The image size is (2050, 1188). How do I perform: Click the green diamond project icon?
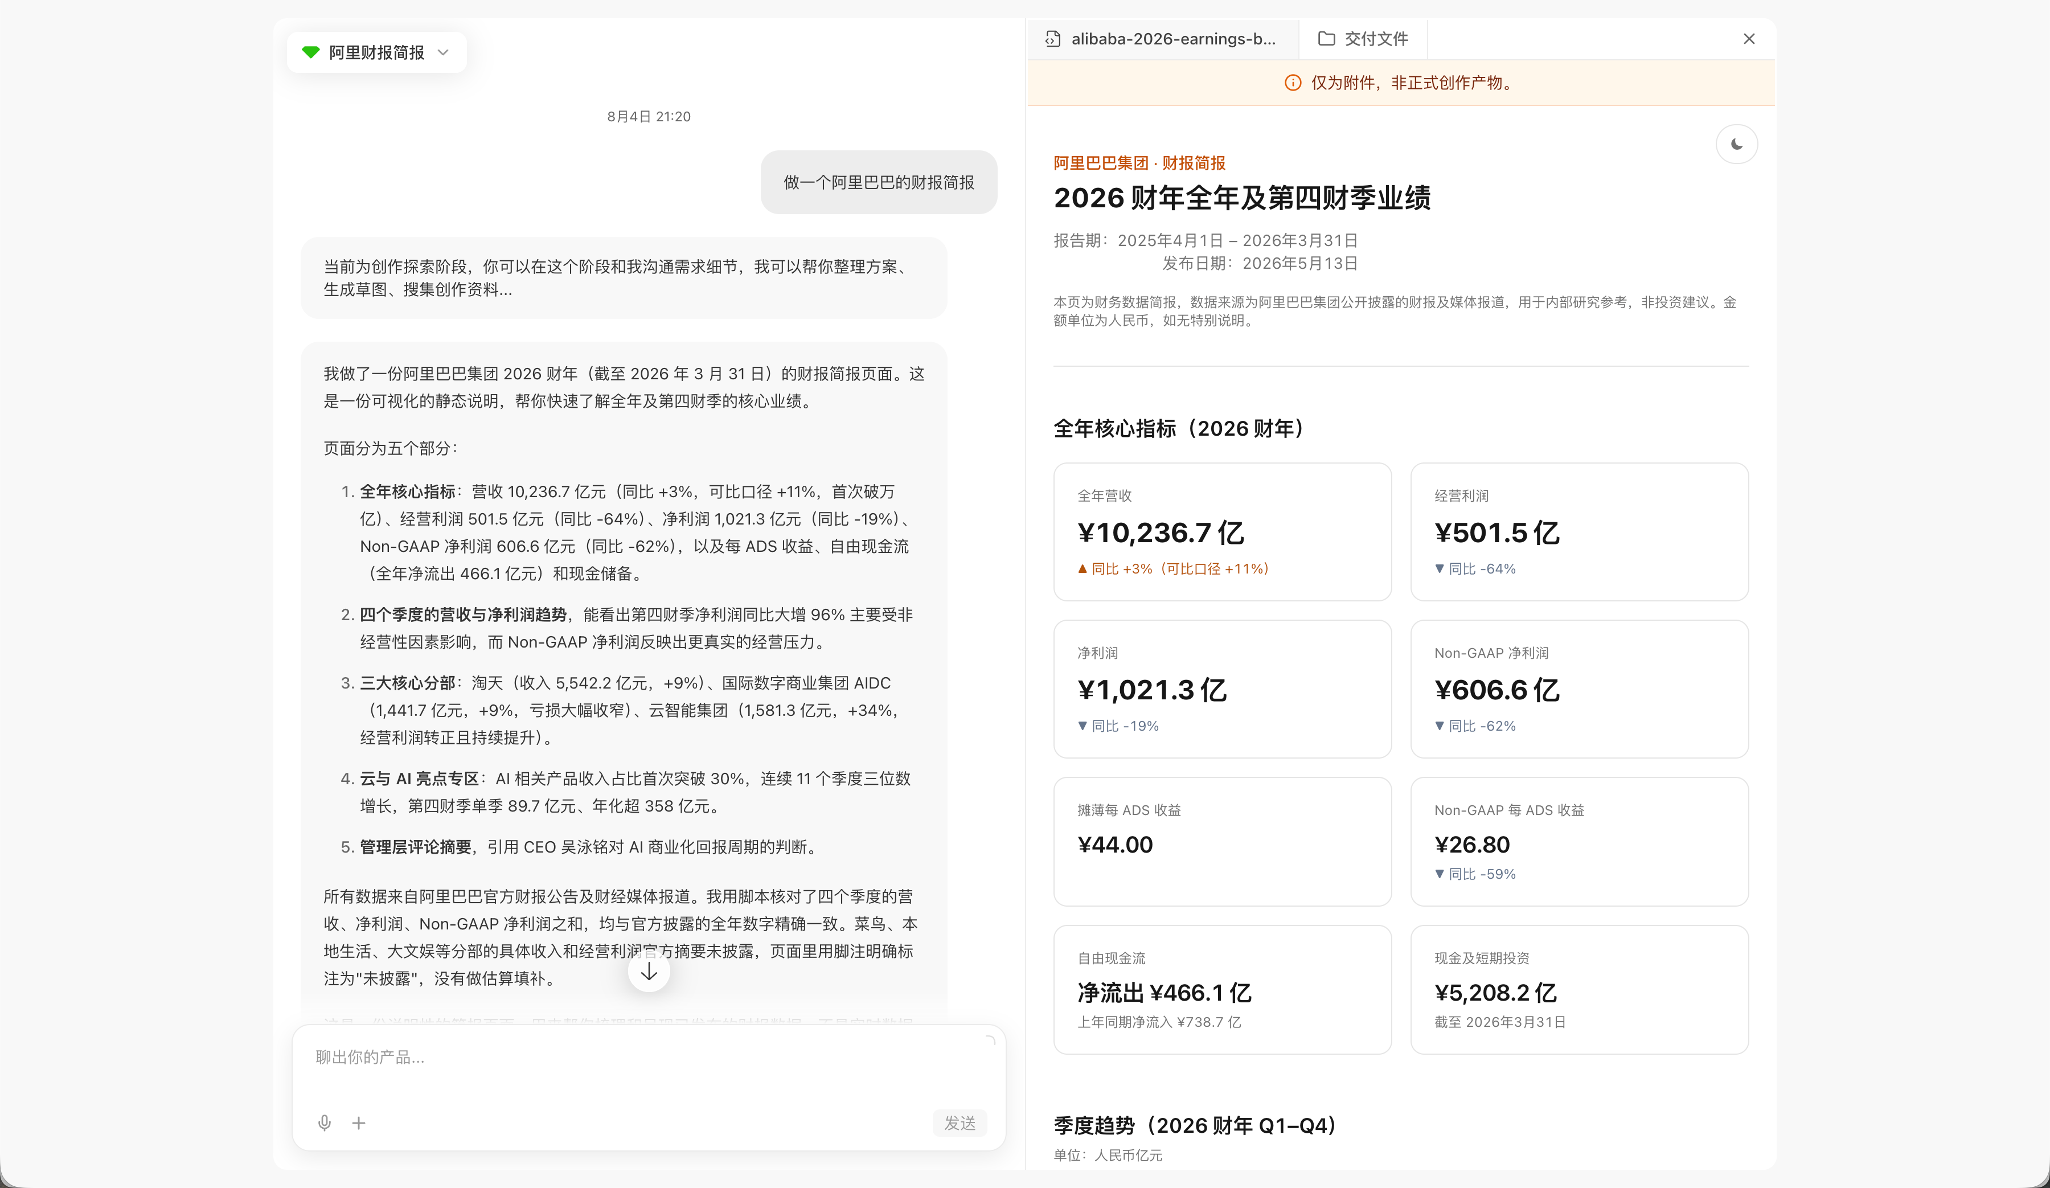(310, 52)
